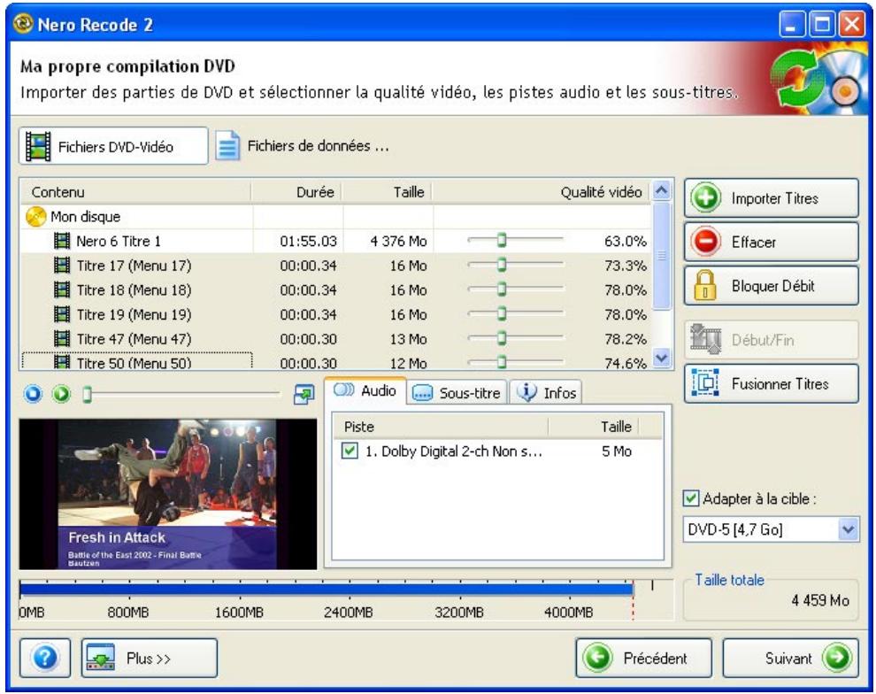Toggle the Adapter à la cible checkbox
876x694 pixels.
click(691, 497)
